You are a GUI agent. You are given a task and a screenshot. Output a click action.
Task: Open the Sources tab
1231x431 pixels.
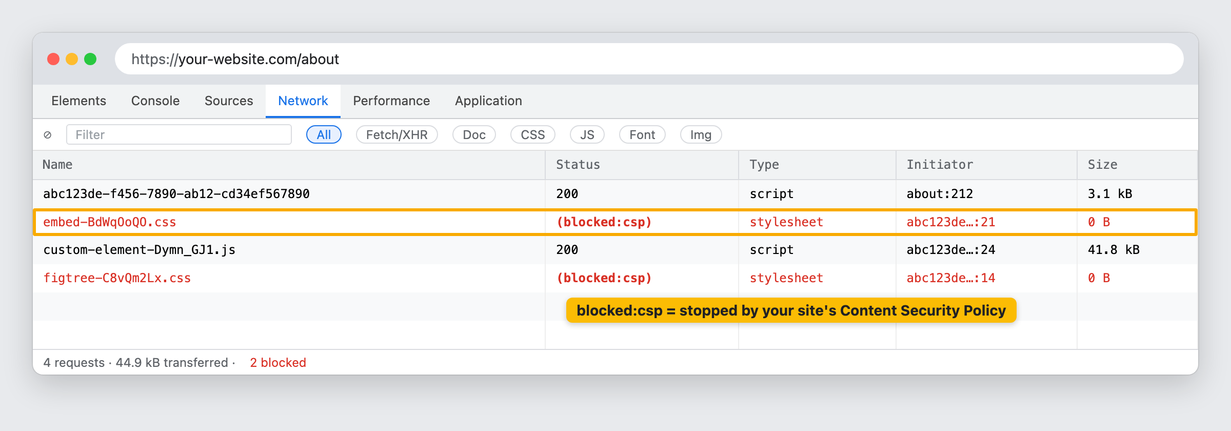[229, 101]
